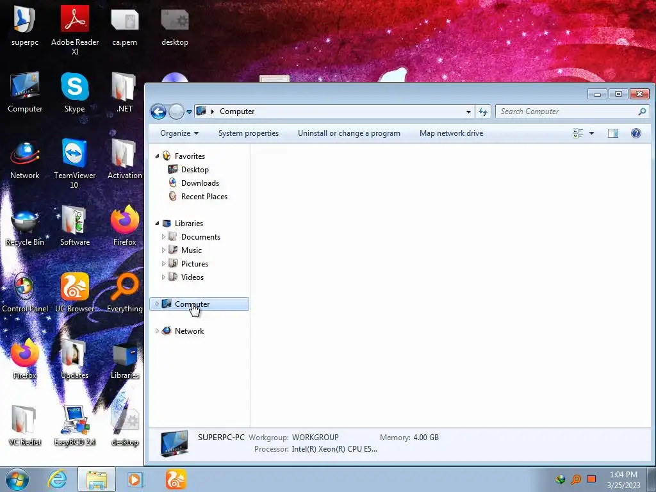Collapse the Favorites tree node
The image size is (656, 492).
[x=158, y=156]
